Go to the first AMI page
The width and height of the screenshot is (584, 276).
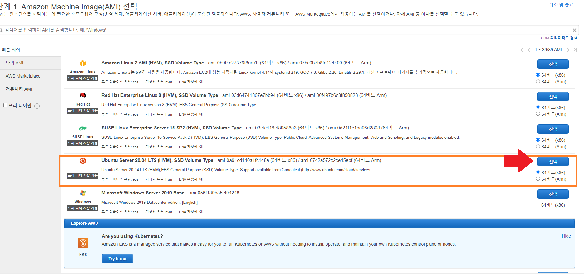[x=521, y=50]
